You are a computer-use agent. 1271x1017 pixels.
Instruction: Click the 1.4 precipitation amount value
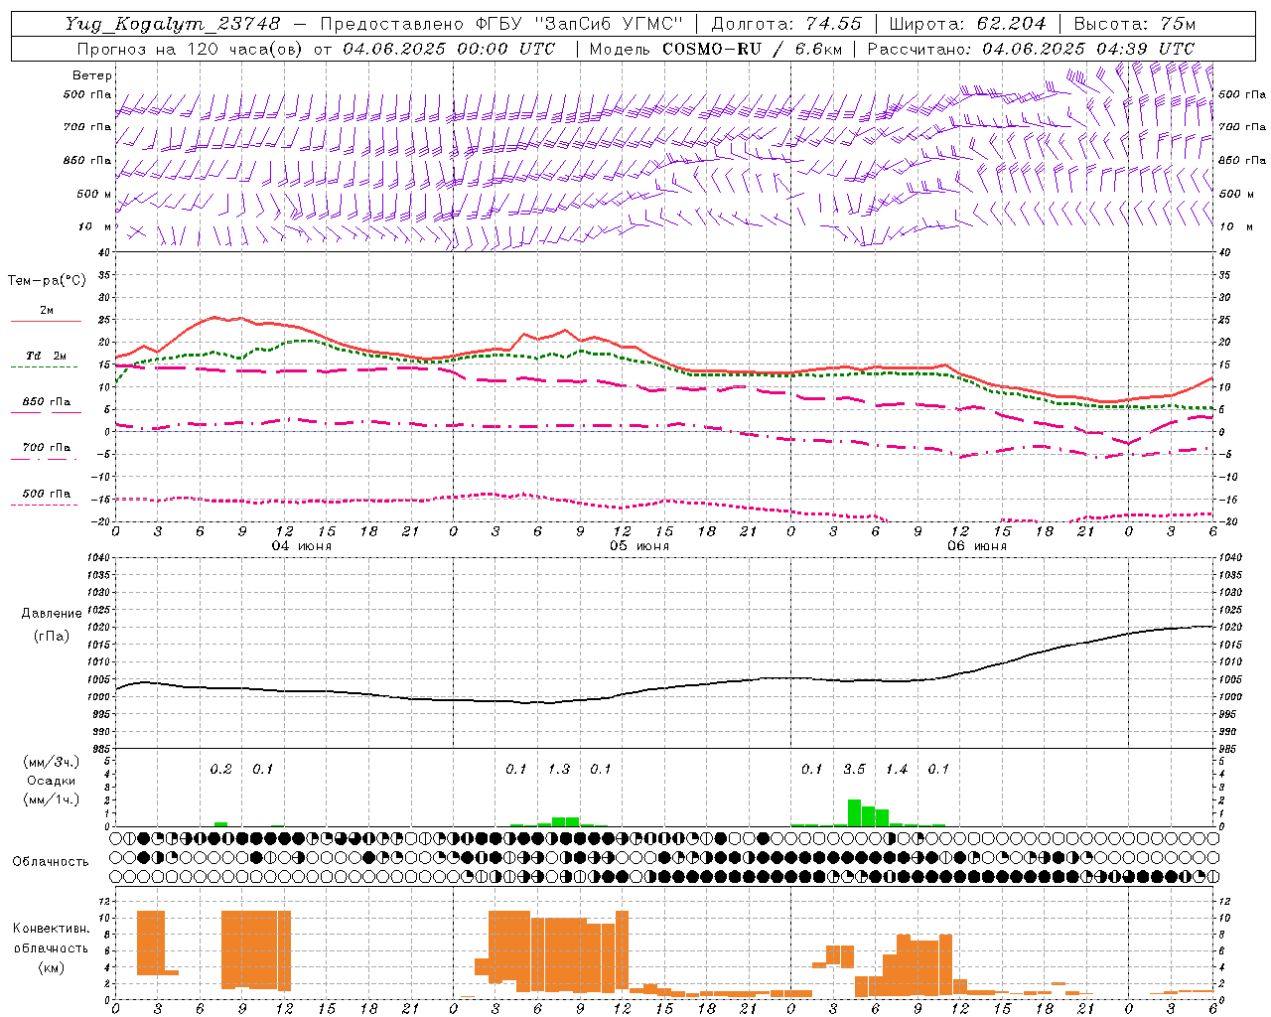tap(897, 769)
